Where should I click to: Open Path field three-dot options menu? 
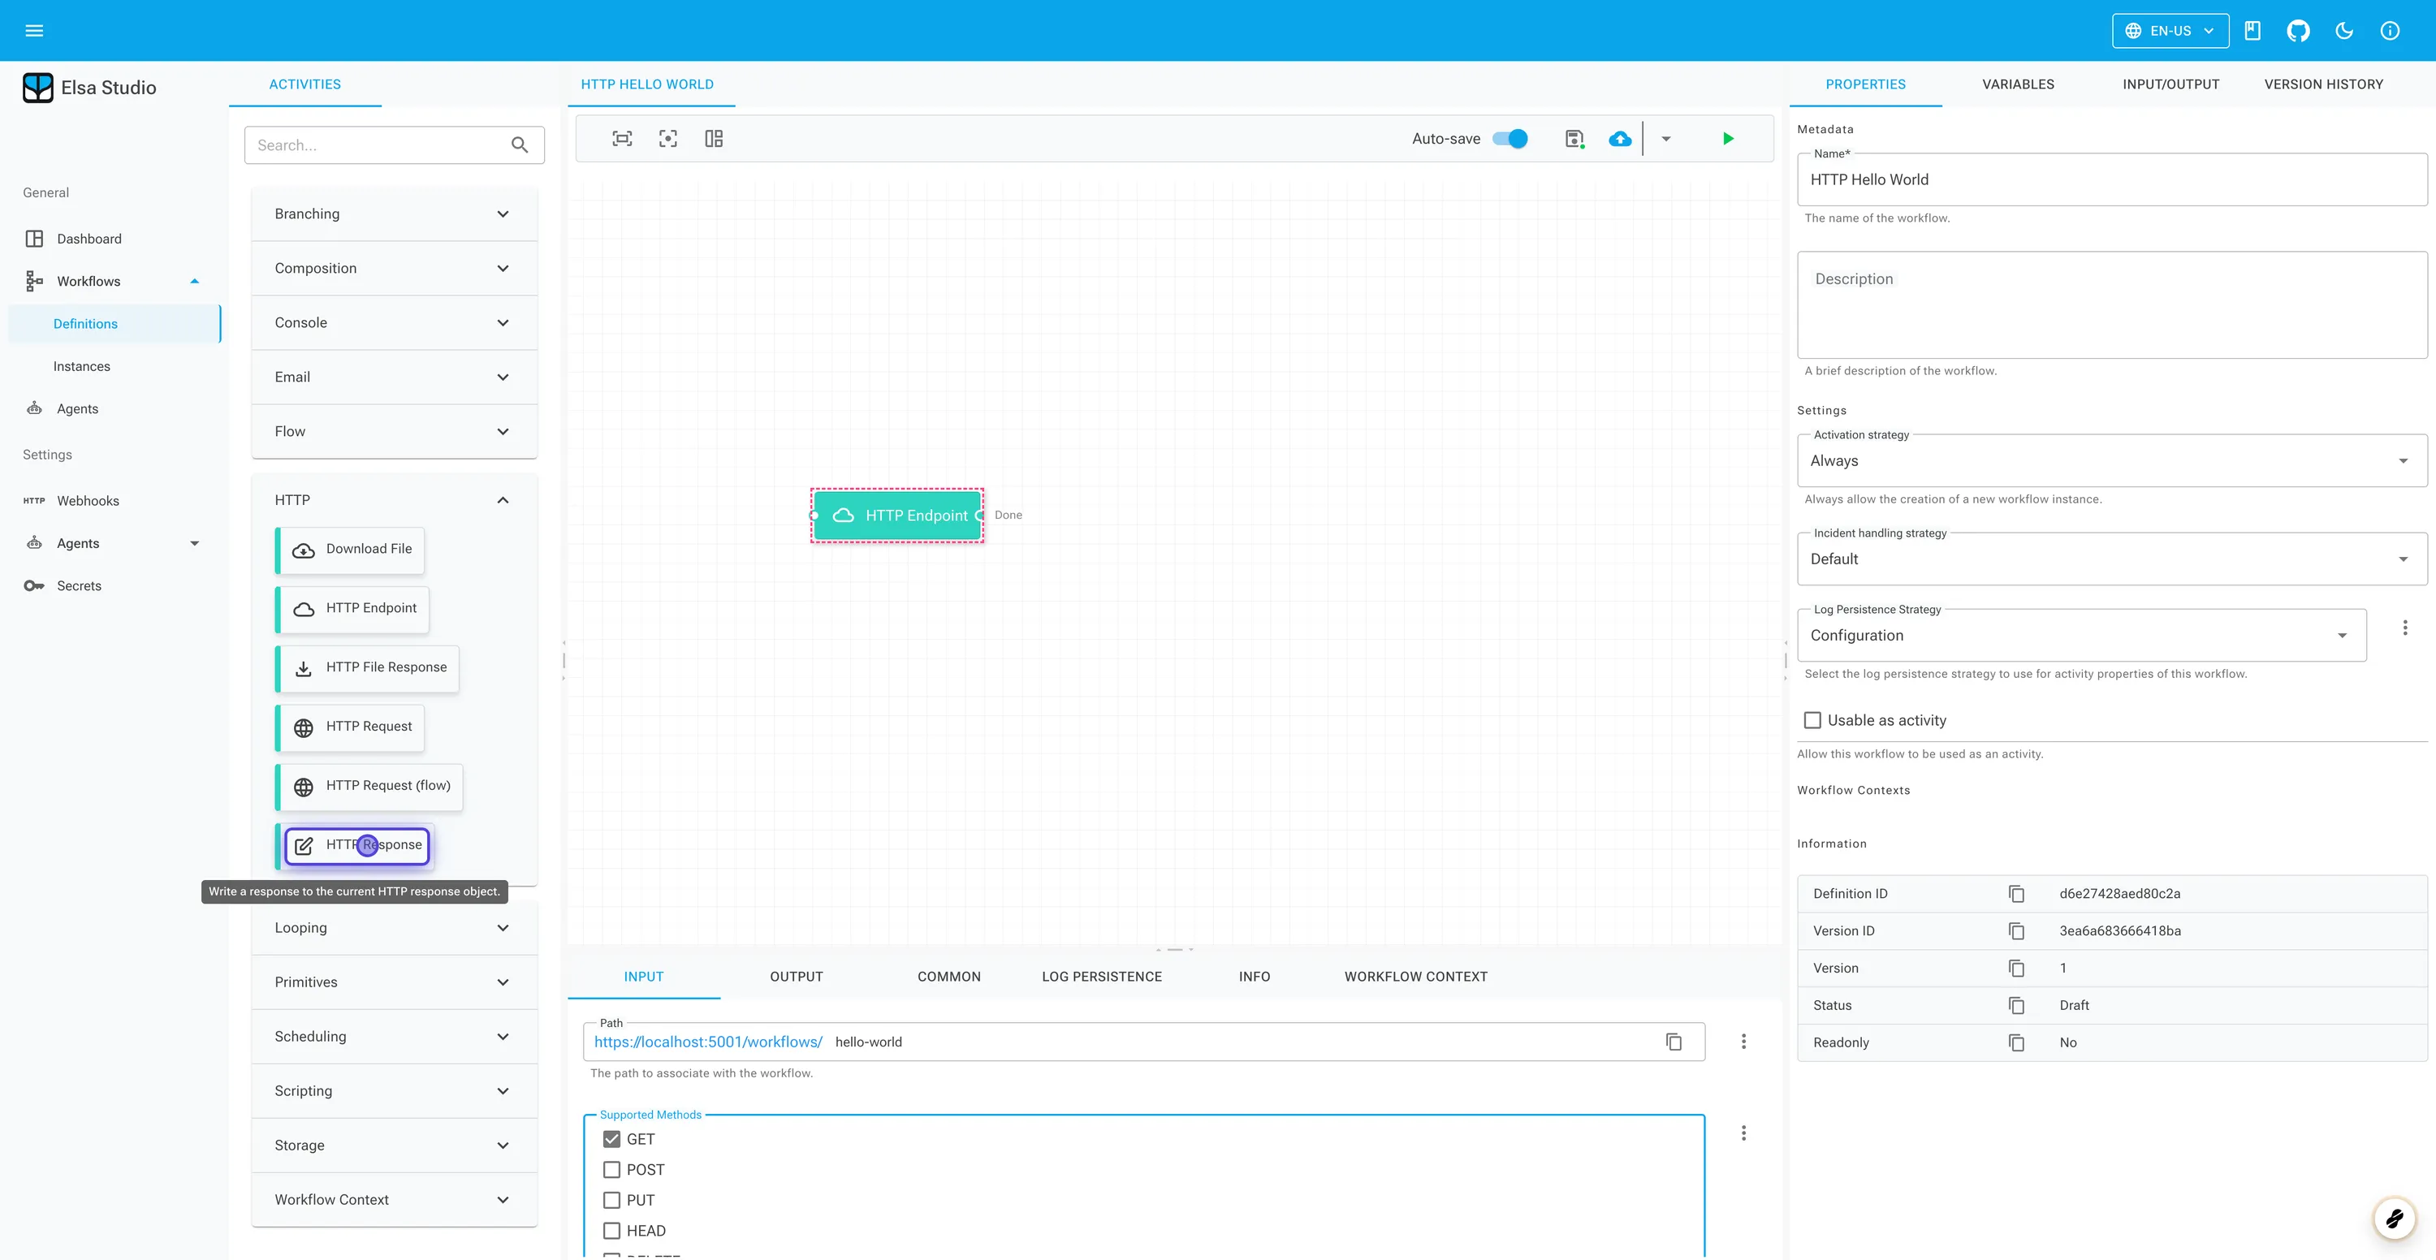click(x=1744, y=1042)
